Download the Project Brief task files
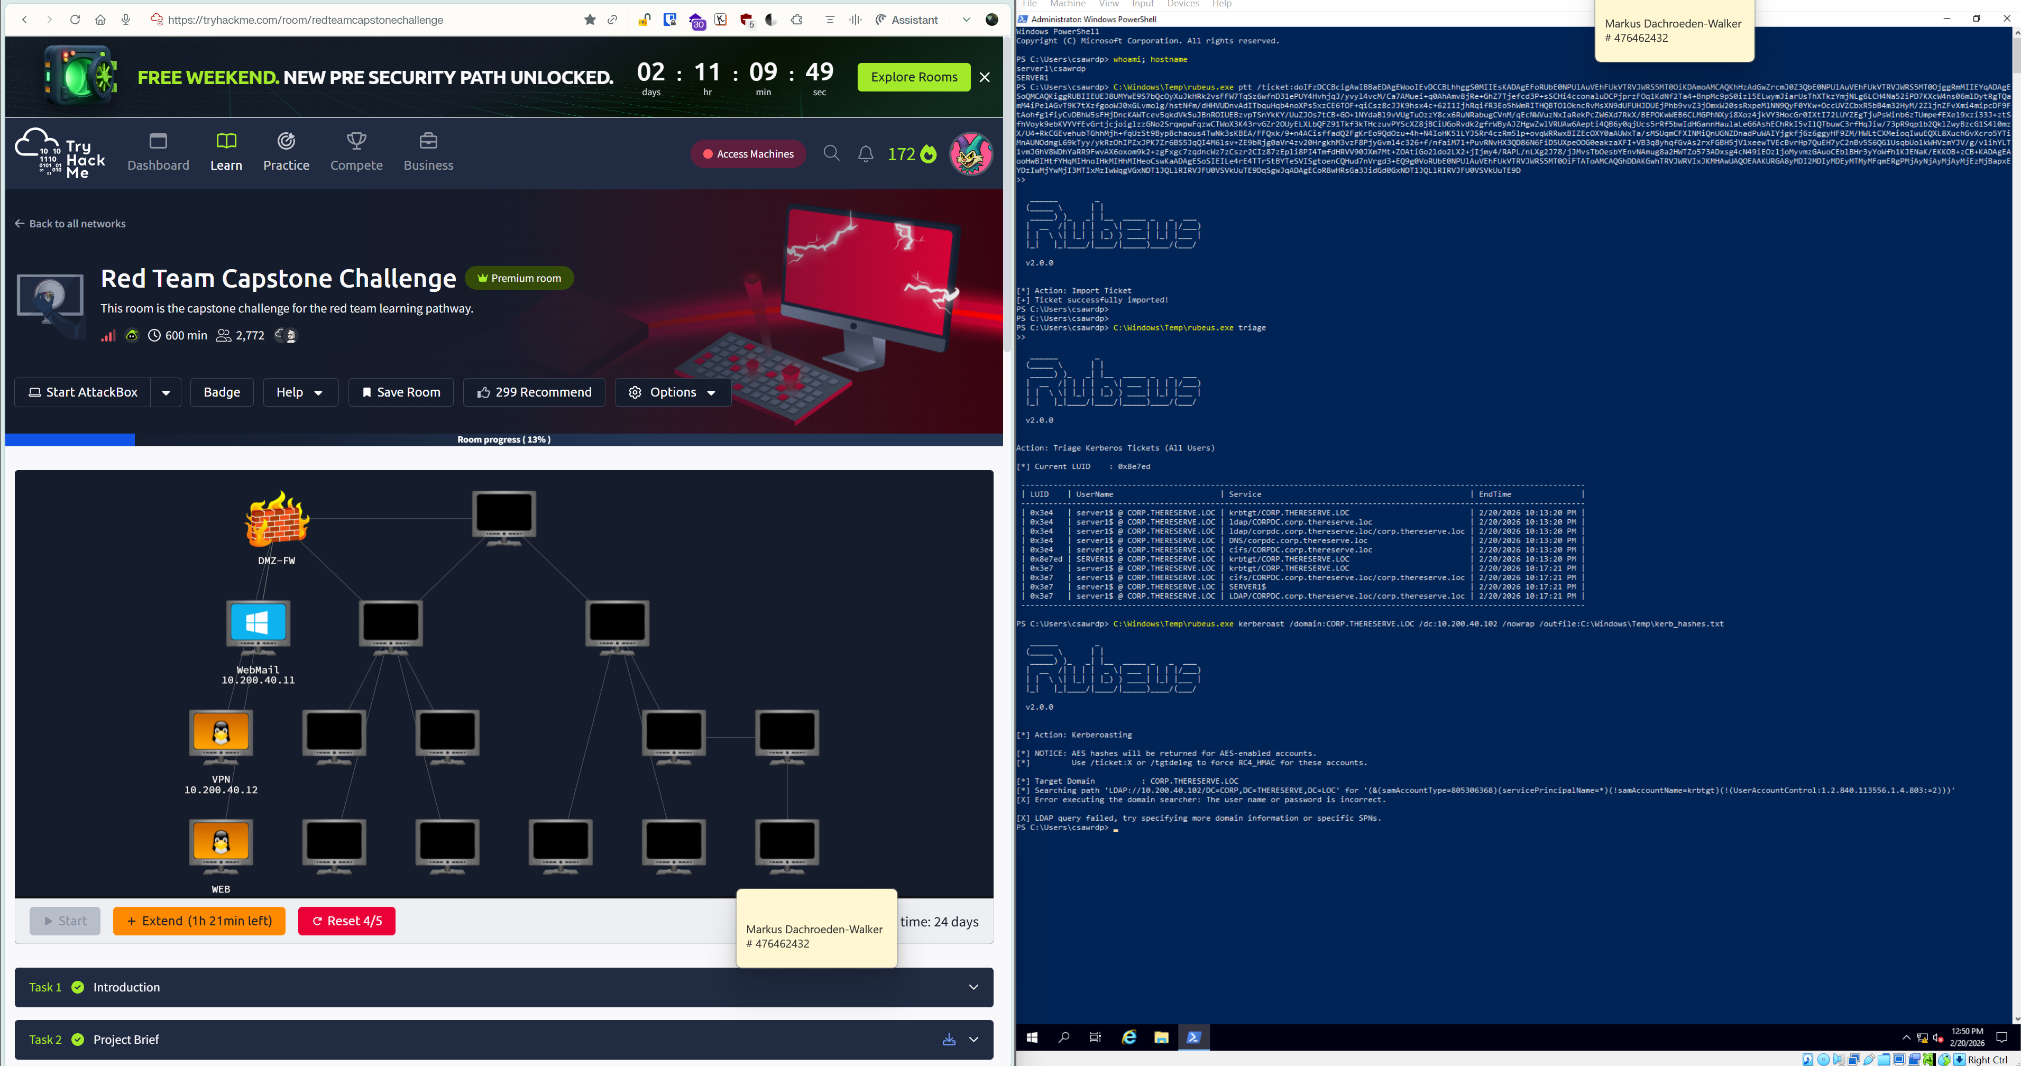This screenshot has width=2021, height=1066. pyautogui.click(x=949, y=1040)
